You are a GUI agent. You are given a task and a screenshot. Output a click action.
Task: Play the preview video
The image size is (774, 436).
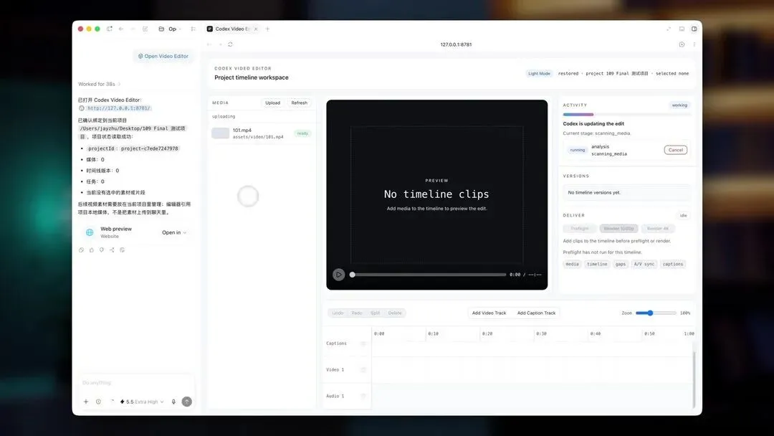click(338, 275)
